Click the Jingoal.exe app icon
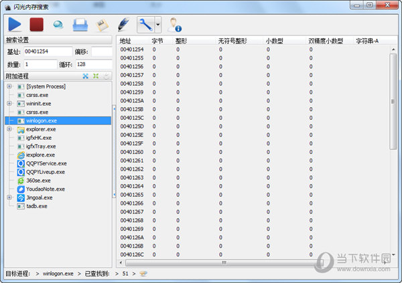This screenshot has width=402, height=283. (21, 197)
